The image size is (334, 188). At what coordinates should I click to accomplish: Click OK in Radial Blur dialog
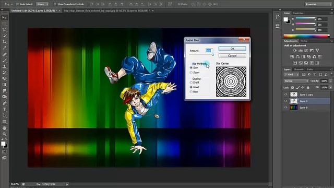pyautogui.click(x=232, y=49)
